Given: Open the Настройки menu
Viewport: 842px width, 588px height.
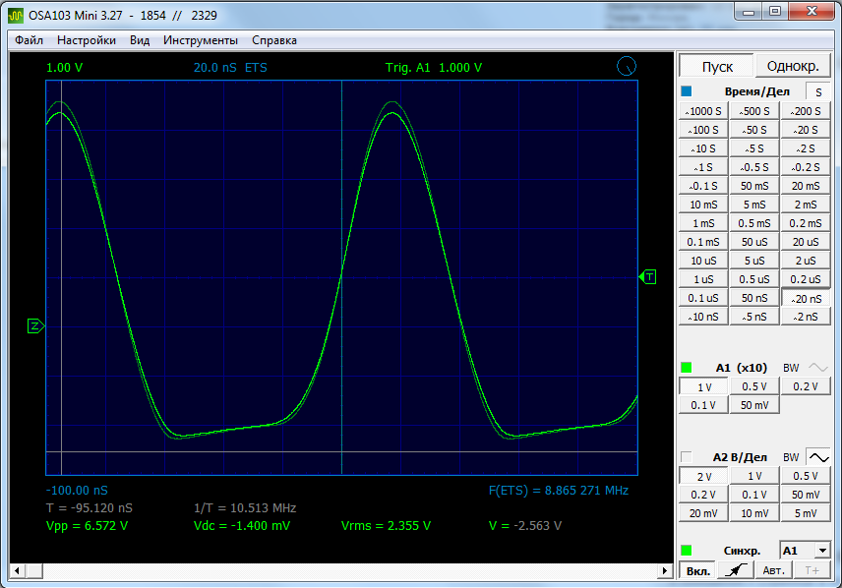Looking at the screenshot, I should [x=87, y=40].
